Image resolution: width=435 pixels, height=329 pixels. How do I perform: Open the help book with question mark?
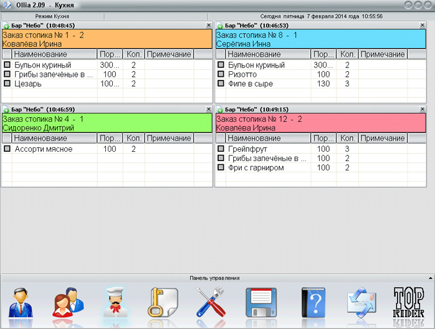click(x=313, y=303)
